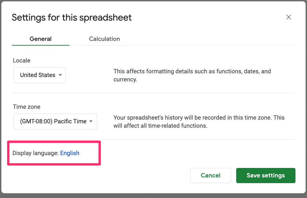Image resolution: width=307 pixels, height=198 pixels.
Task: Open the Pacific Time zone dropdown
Action: point(55,121)
